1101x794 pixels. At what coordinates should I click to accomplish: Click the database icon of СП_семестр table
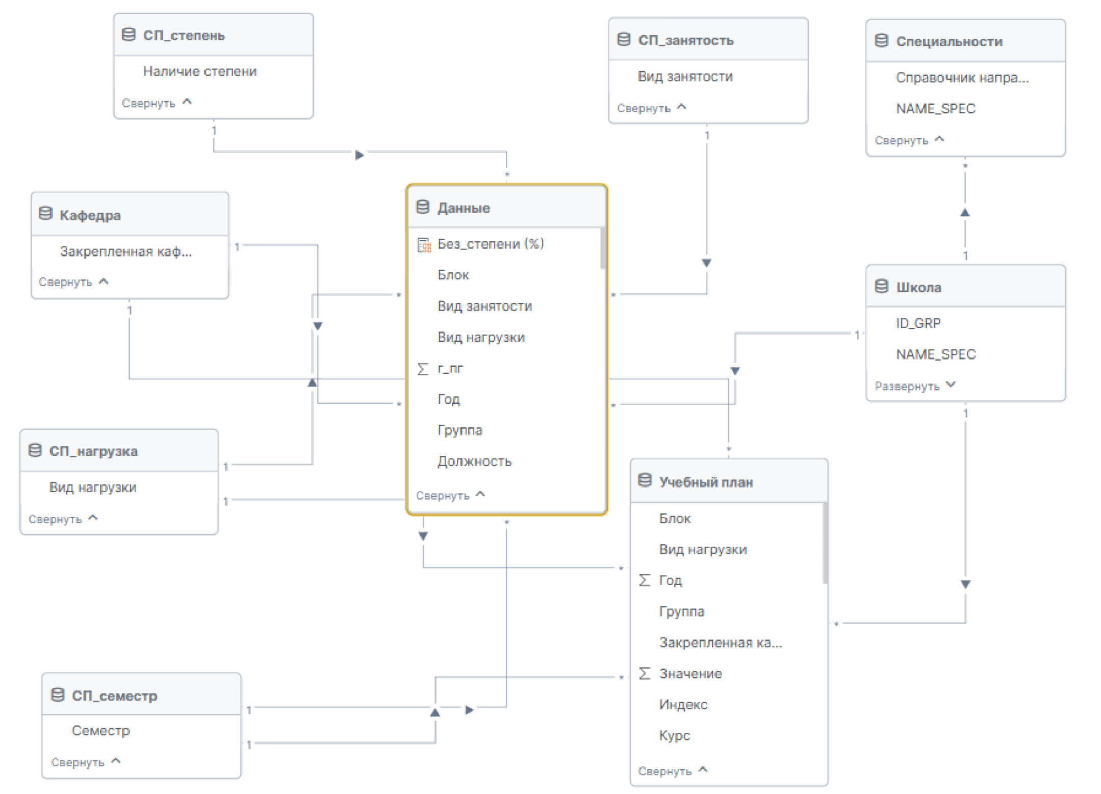point(58,695)
